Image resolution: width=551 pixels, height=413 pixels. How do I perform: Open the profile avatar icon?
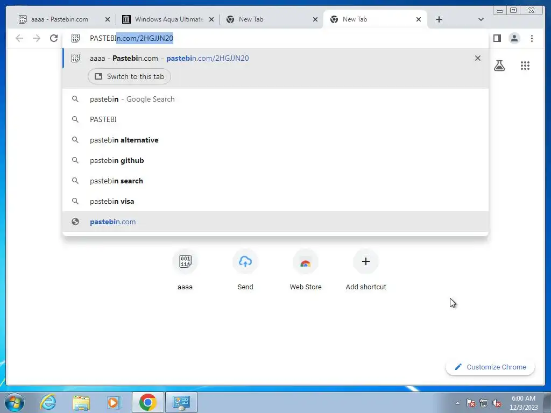tap(514, 38)
